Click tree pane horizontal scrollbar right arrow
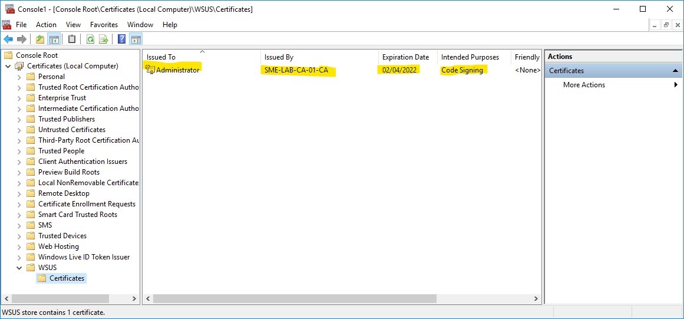The width and height of the screenshot is (684, 319). coord(134,299)
